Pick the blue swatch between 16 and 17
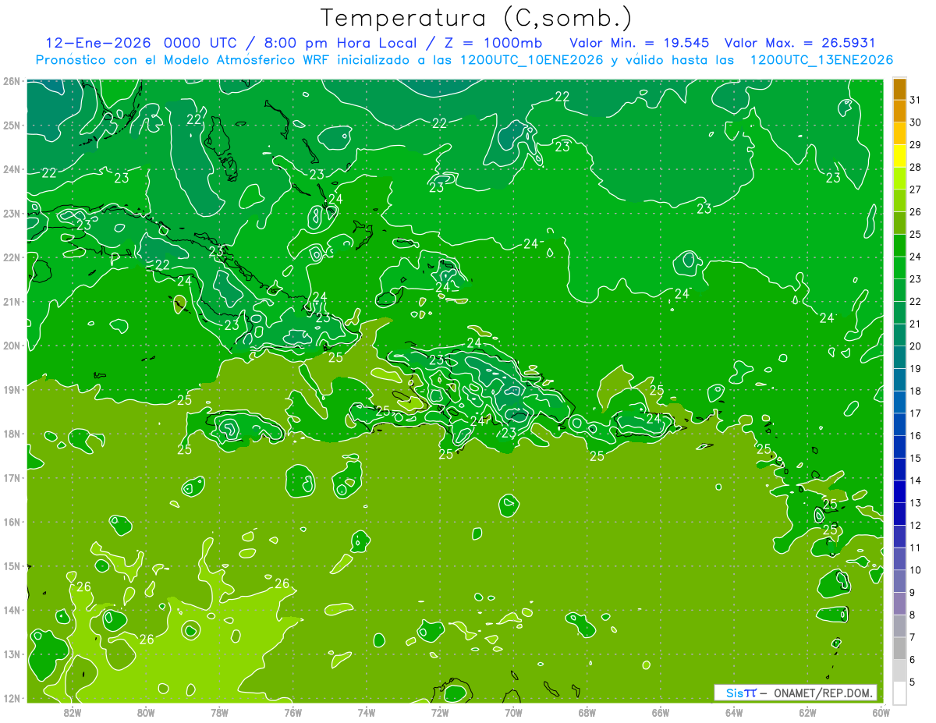The width and height of the screenshot is (936, 723). [x=899, y=424]
